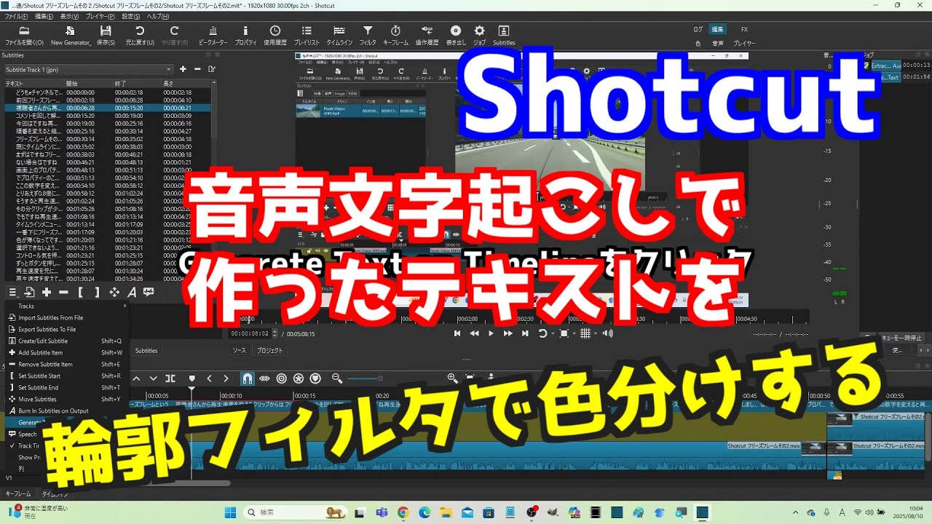The width and height of the screenshot is (932, 524).
Task: Select Create/Edit Subtitle menu item
Action: click(x=67, y=341)
